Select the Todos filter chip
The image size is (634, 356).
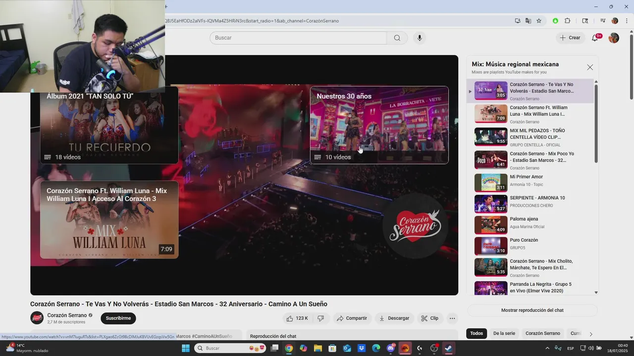(476, 333)
